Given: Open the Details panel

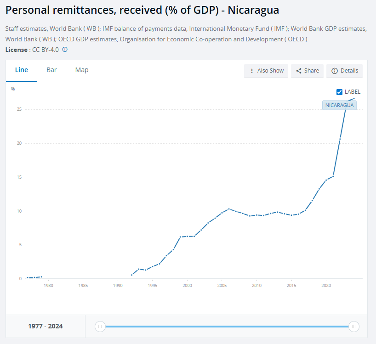Looking at the screenshot, I should point(344,71).
